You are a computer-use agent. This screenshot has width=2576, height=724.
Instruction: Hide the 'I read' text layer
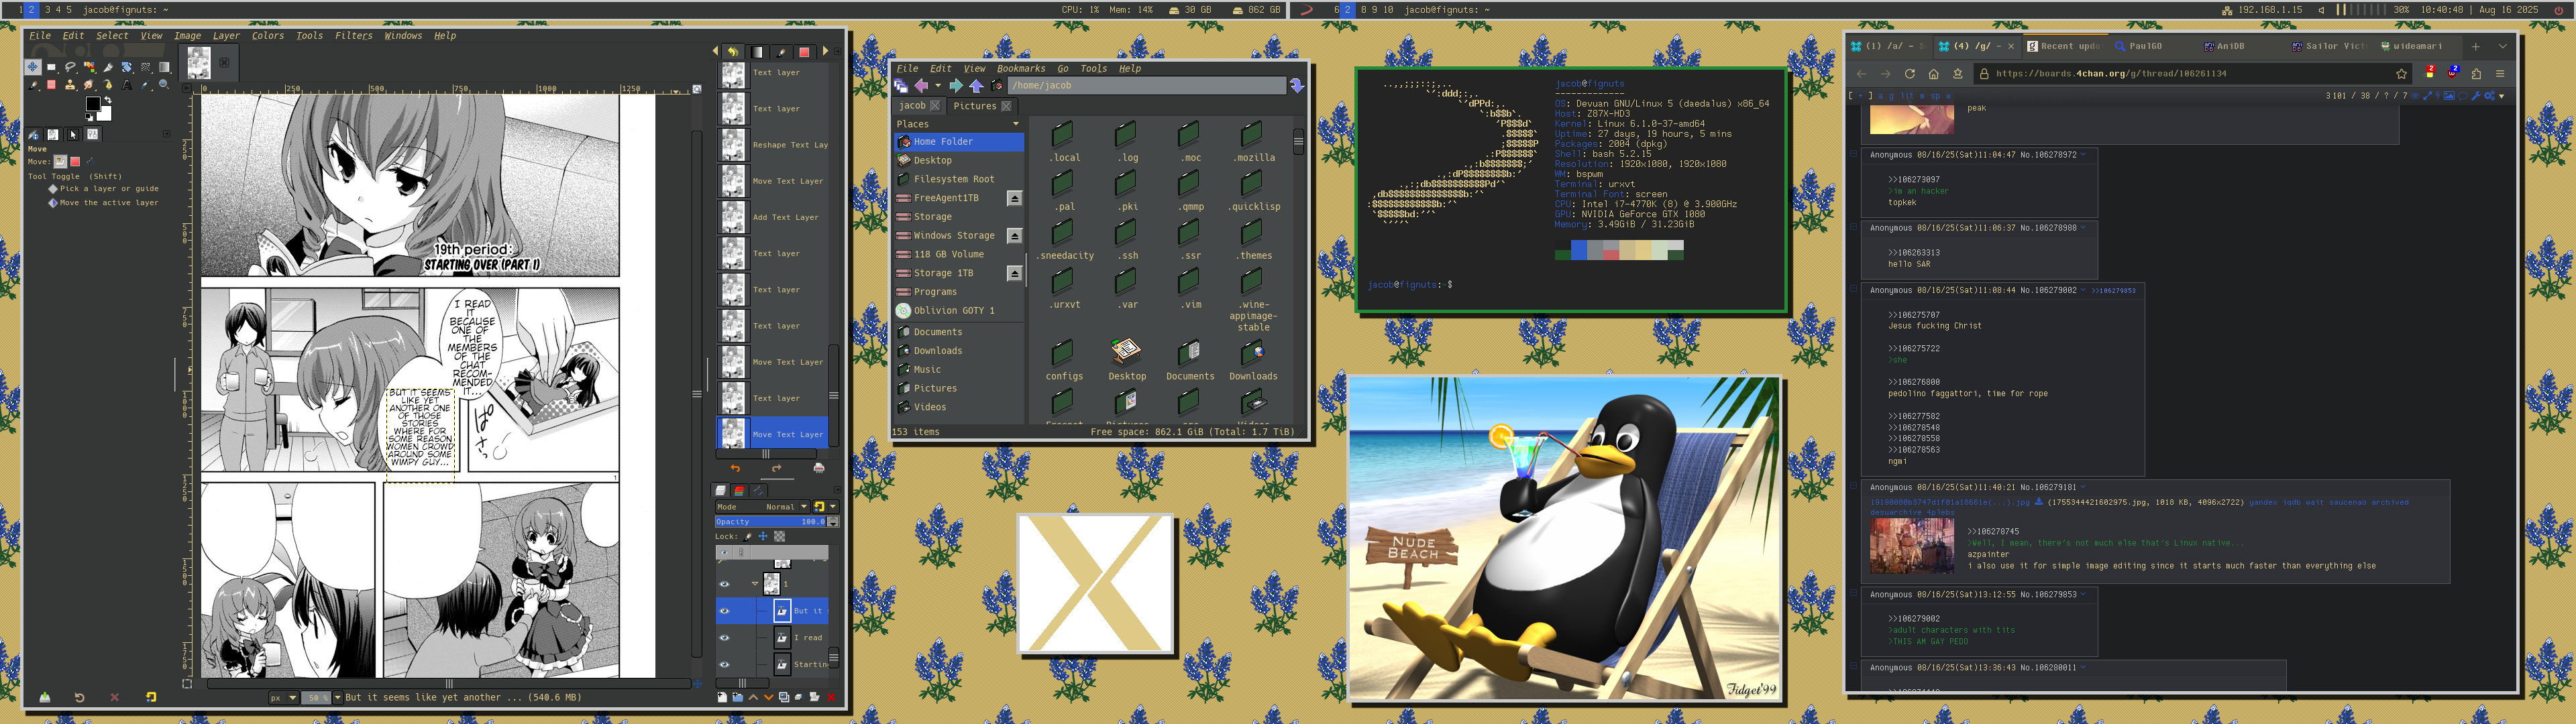pos(724,637)
